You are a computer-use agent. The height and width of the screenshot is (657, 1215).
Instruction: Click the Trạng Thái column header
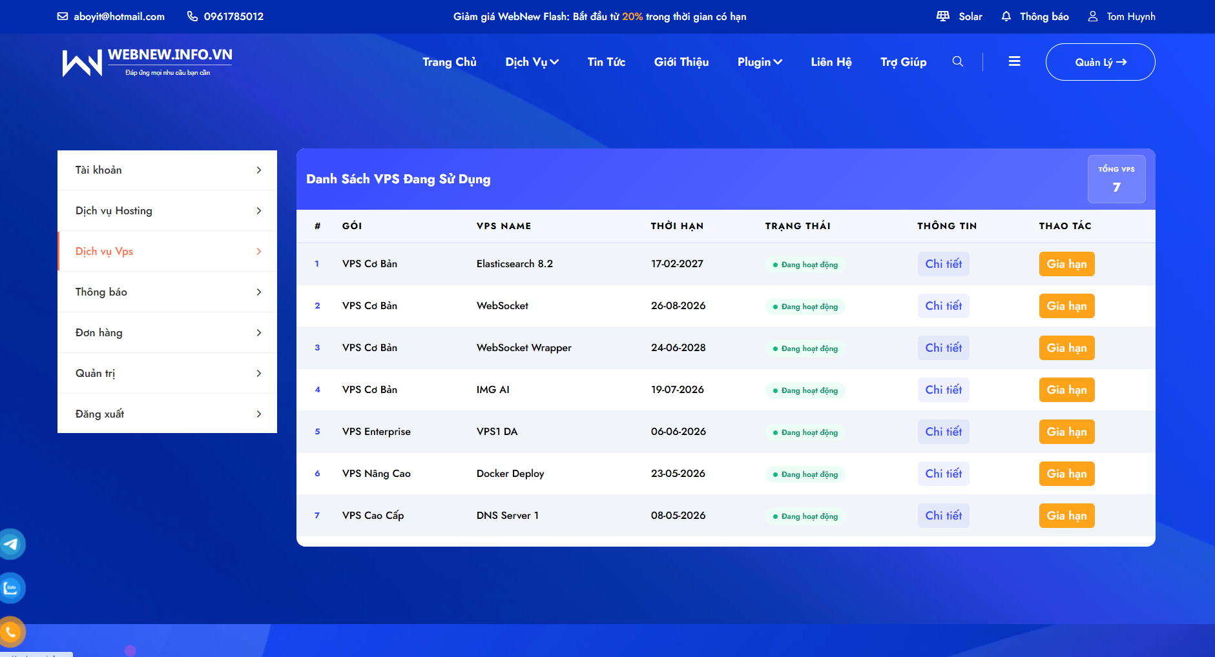(x=798, y=226)
